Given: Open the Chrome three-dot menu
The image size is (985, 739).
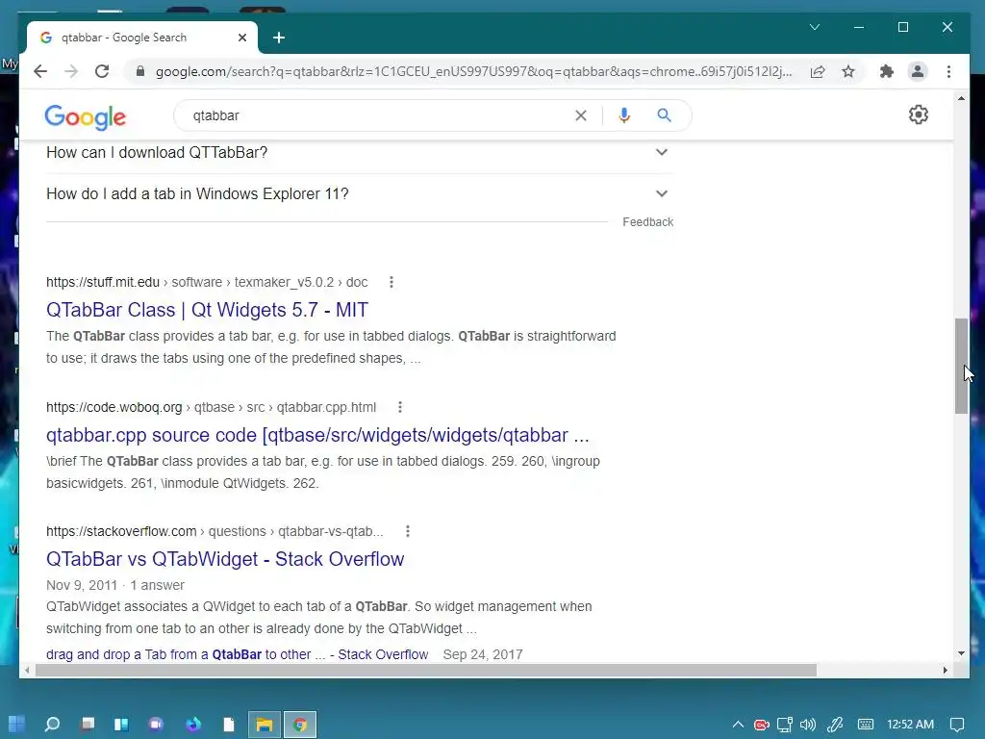Looking at the screenshot, I should pyautogui.click(x=948, y=71).
